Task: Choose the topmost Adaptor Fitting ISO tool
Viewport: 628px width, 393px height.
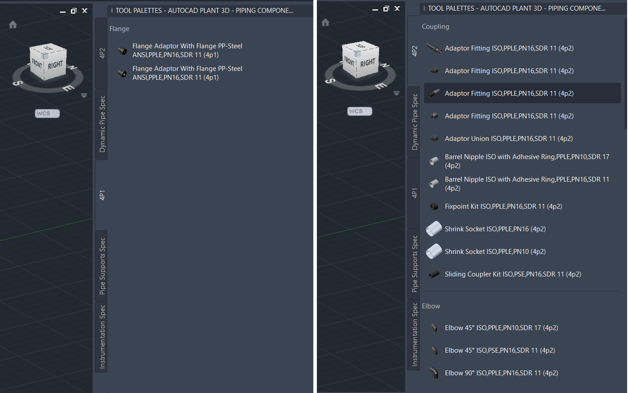Action: coord(523,48)
